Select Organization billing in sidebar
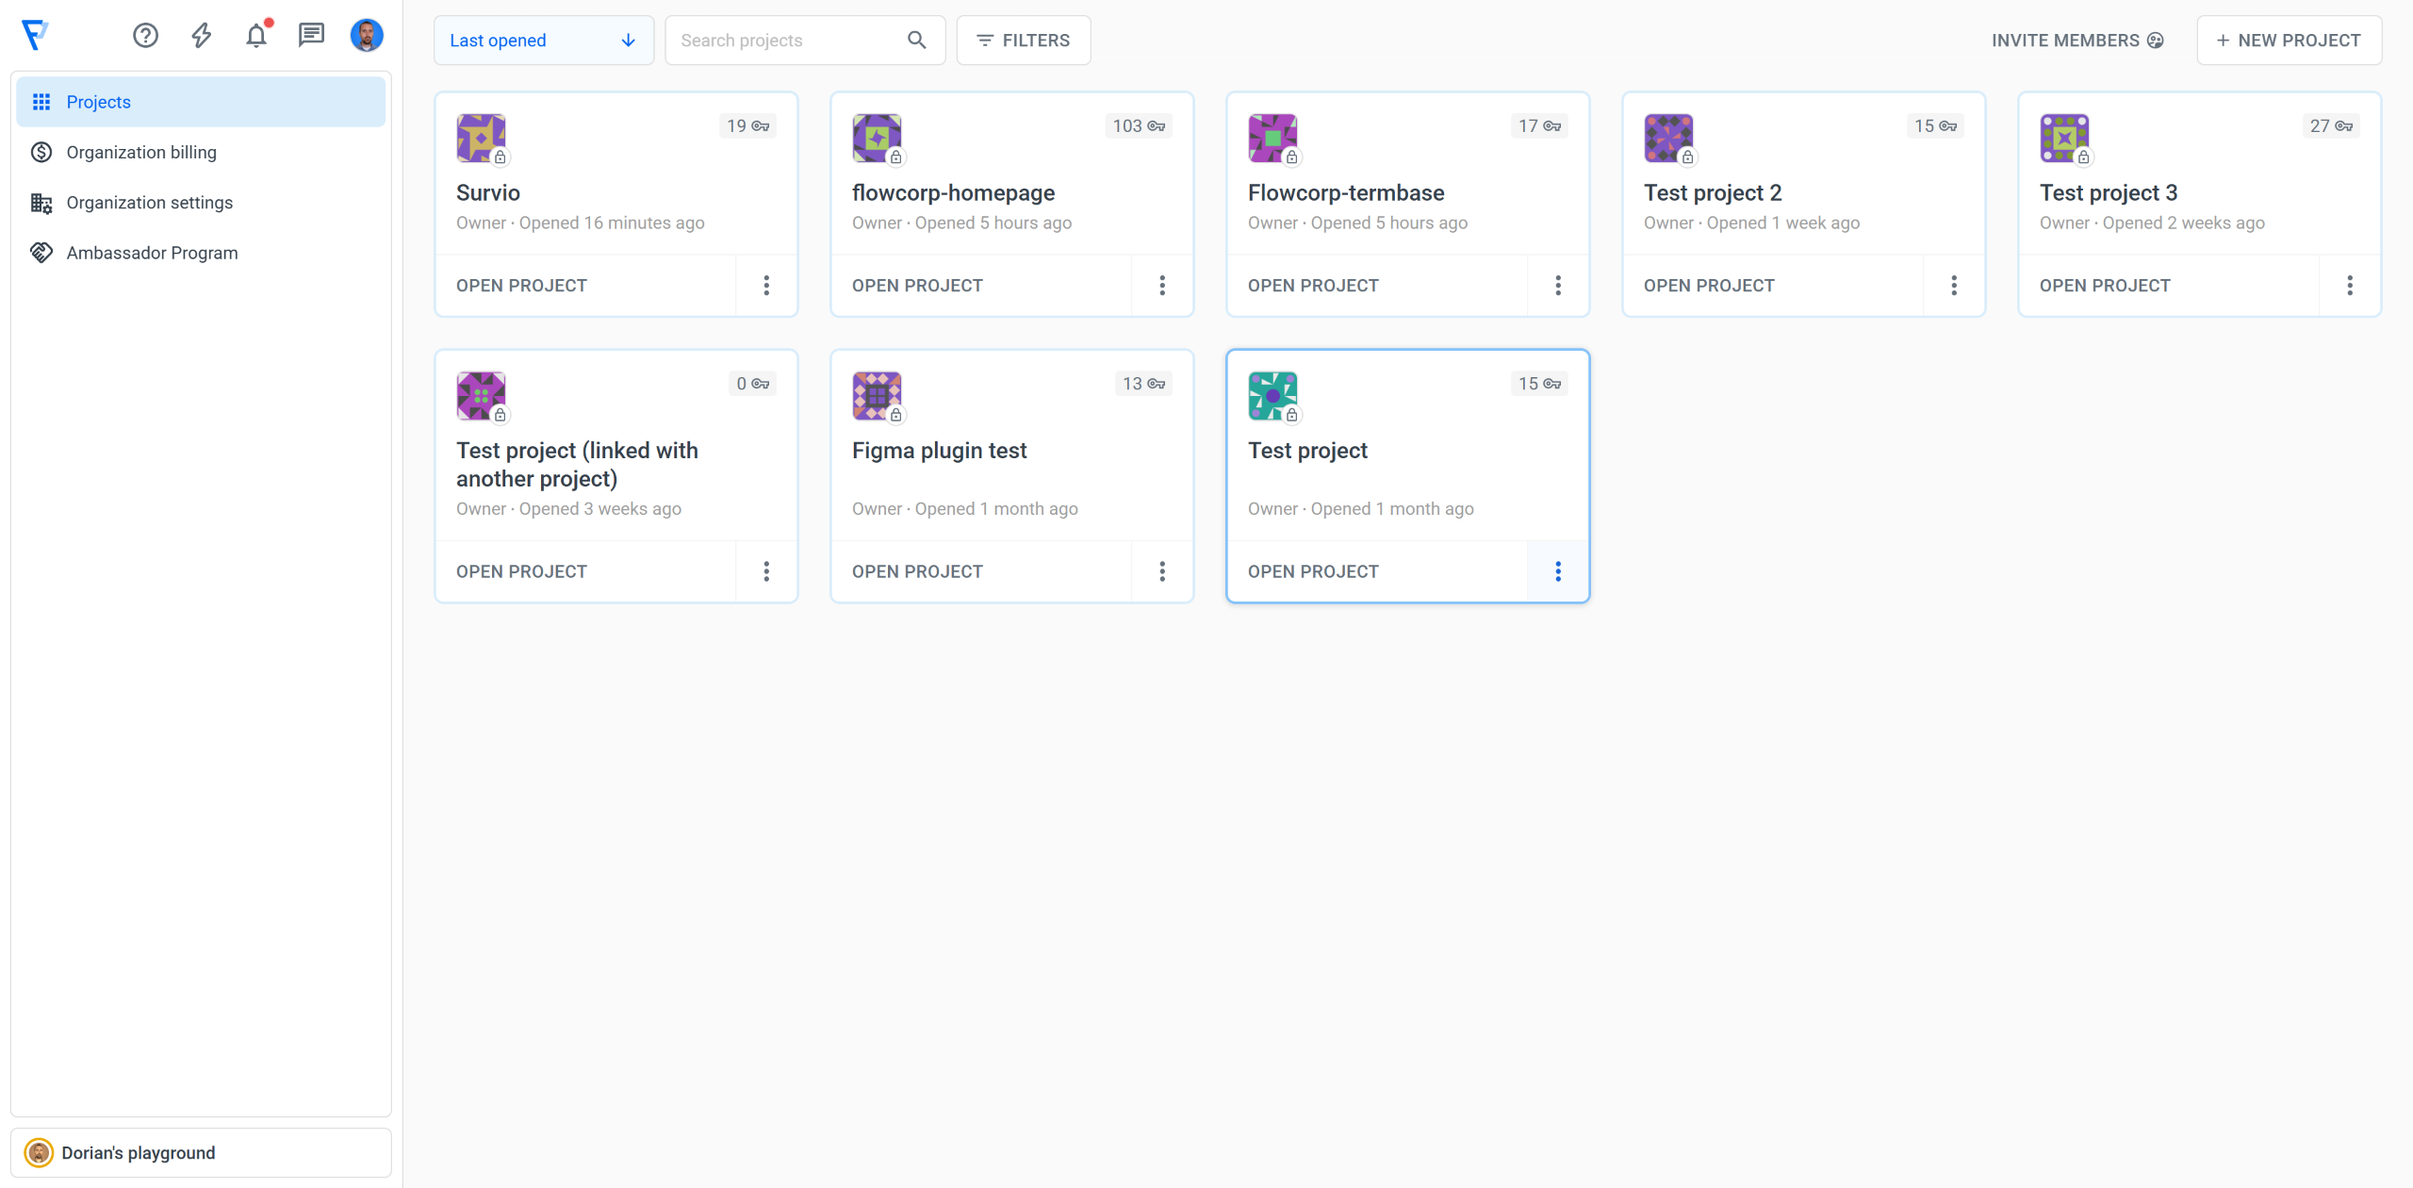 [x=141, y=152]
